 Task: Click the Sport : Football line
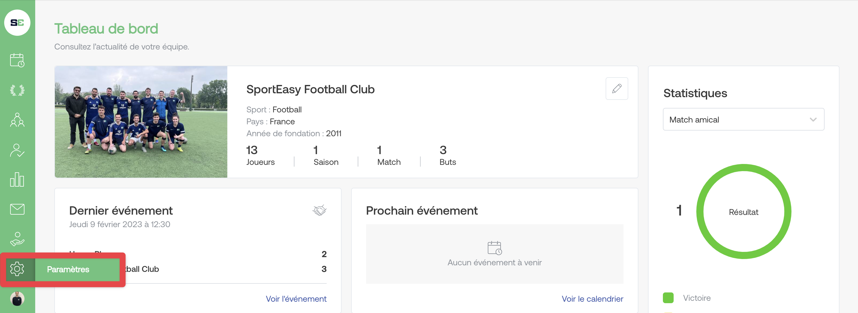pos(274,110)
